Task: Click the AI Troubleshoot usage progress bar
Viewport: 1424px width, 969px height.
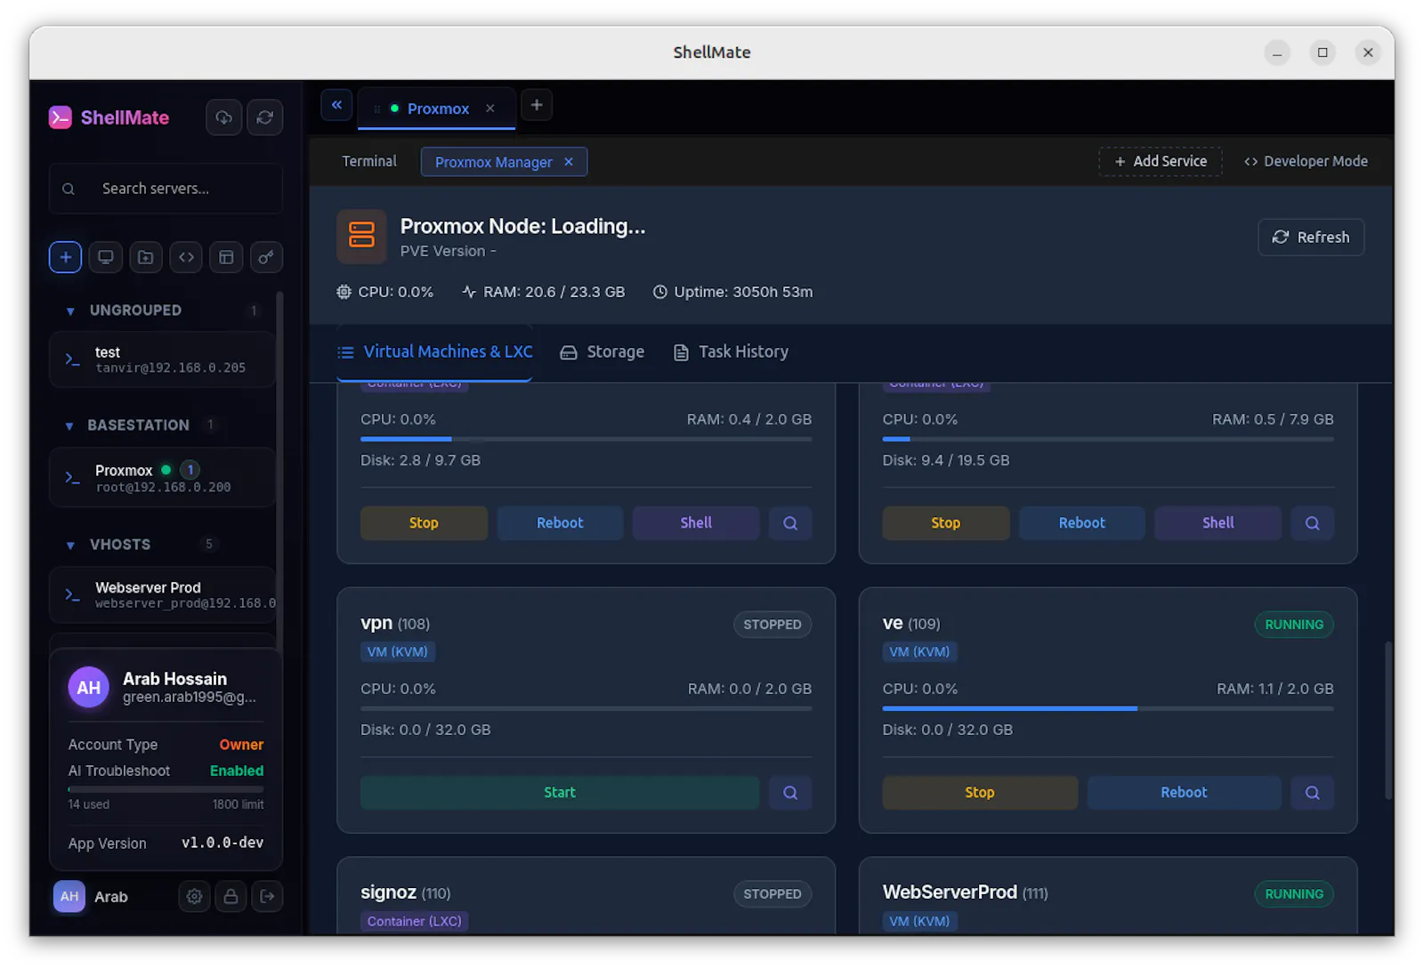Action: pyautogui.click(x=166, y=789)
